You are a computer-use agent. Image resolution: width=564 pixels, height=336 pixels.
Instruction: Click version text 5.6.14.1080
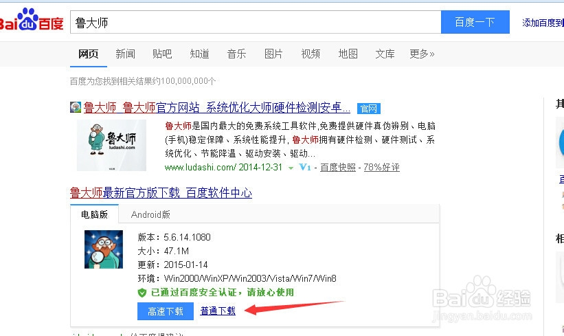(187, 238)
